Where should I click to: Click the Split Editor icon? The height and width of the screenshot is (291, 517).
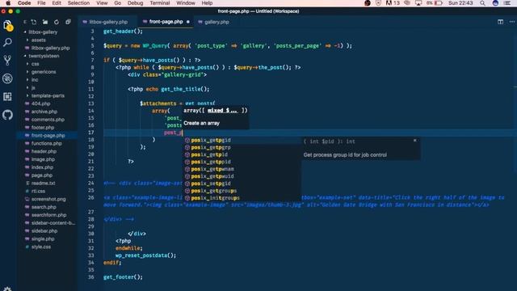click(500, 22)
